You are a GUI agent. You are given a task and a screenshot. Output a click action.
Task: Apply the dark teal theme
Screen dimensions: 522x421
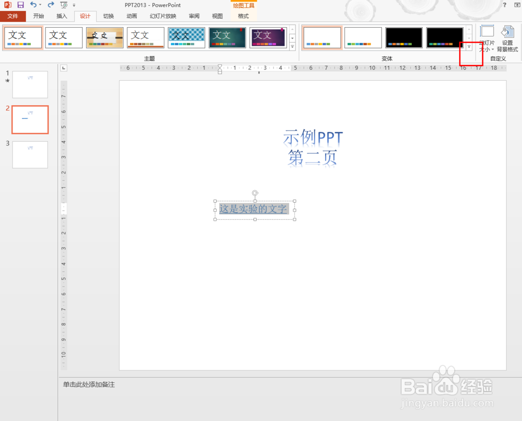(228, 38)
